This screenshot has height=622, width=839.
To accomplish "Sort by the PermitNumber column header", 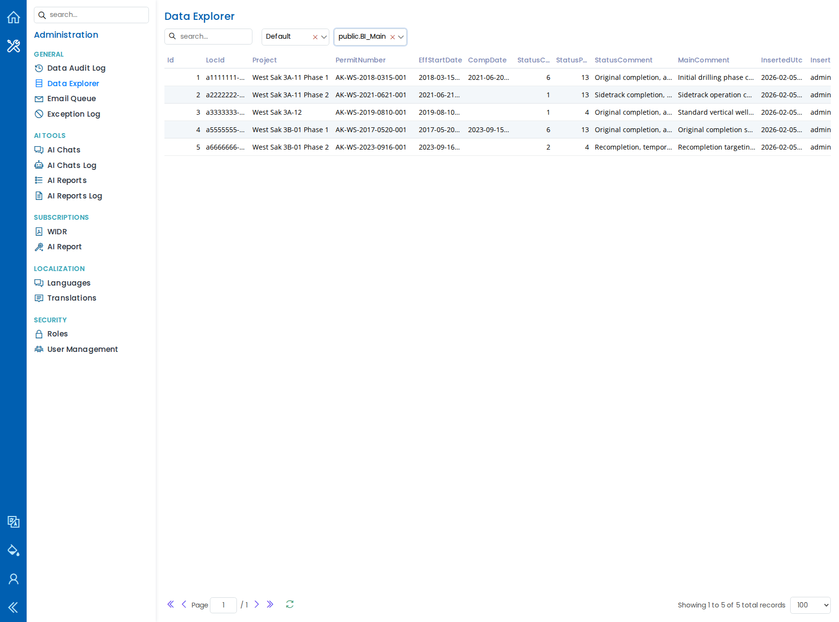I will 361,60.
